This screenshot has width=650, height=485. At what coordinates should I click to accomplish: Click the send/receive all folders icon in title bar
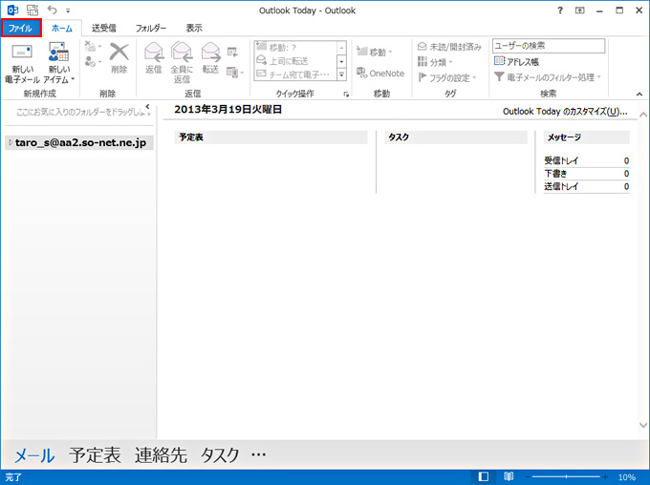32,10
